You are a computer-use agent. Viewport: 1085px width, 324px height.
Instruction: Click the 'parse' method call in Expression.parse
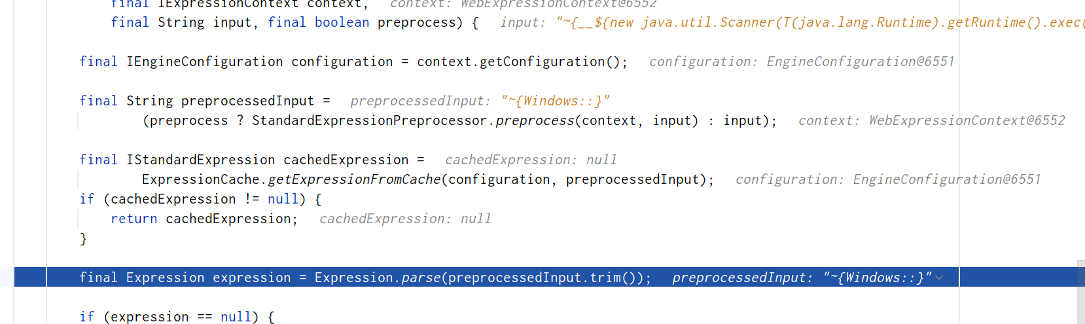pyautogui.click(x=421, y=278)
